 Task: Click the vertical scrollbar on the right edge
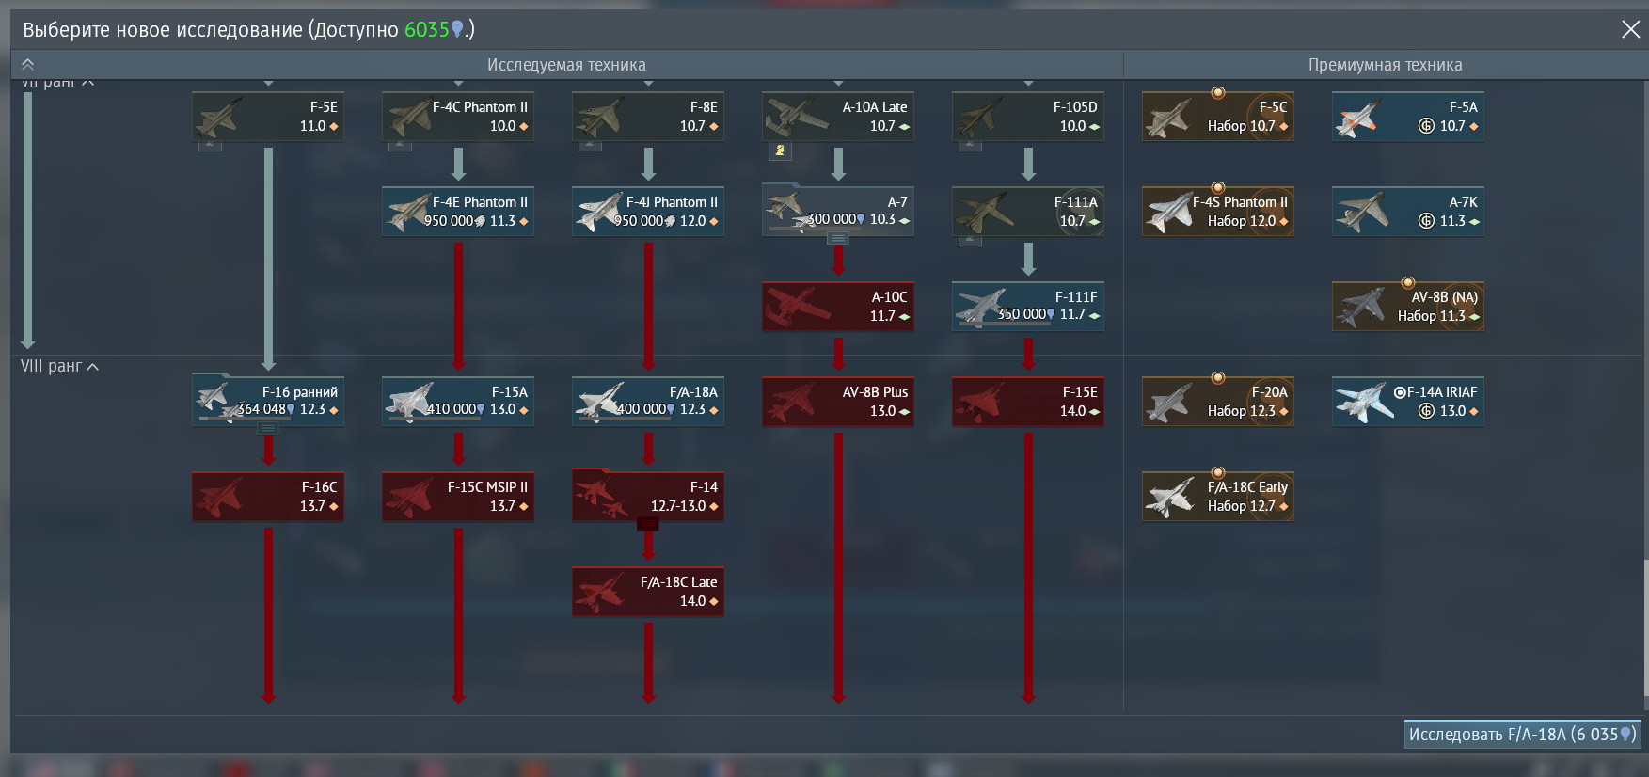click(x=1645, y=630)
